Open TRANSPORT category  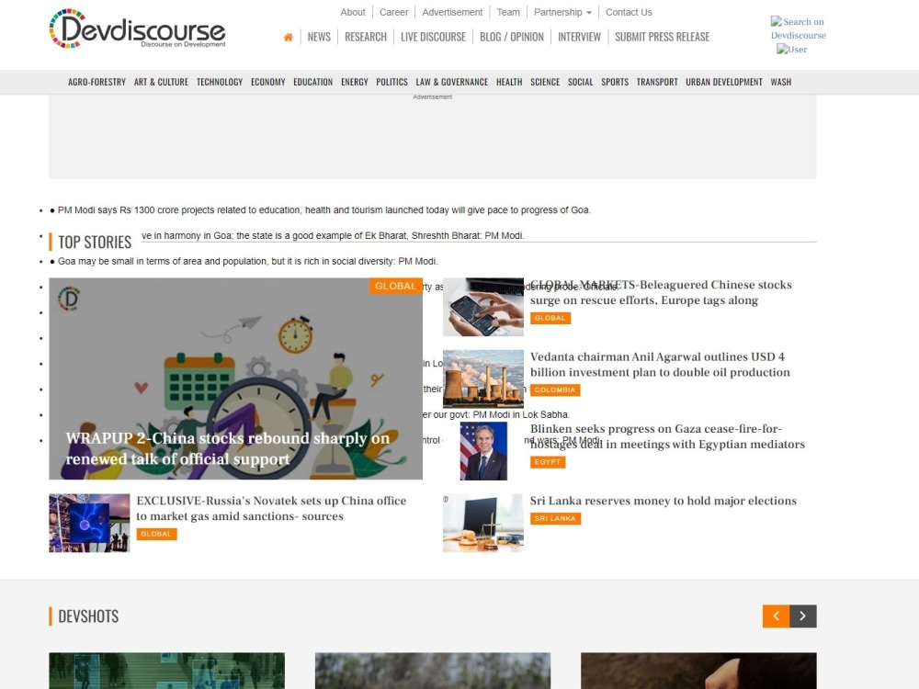coord(657,82)
